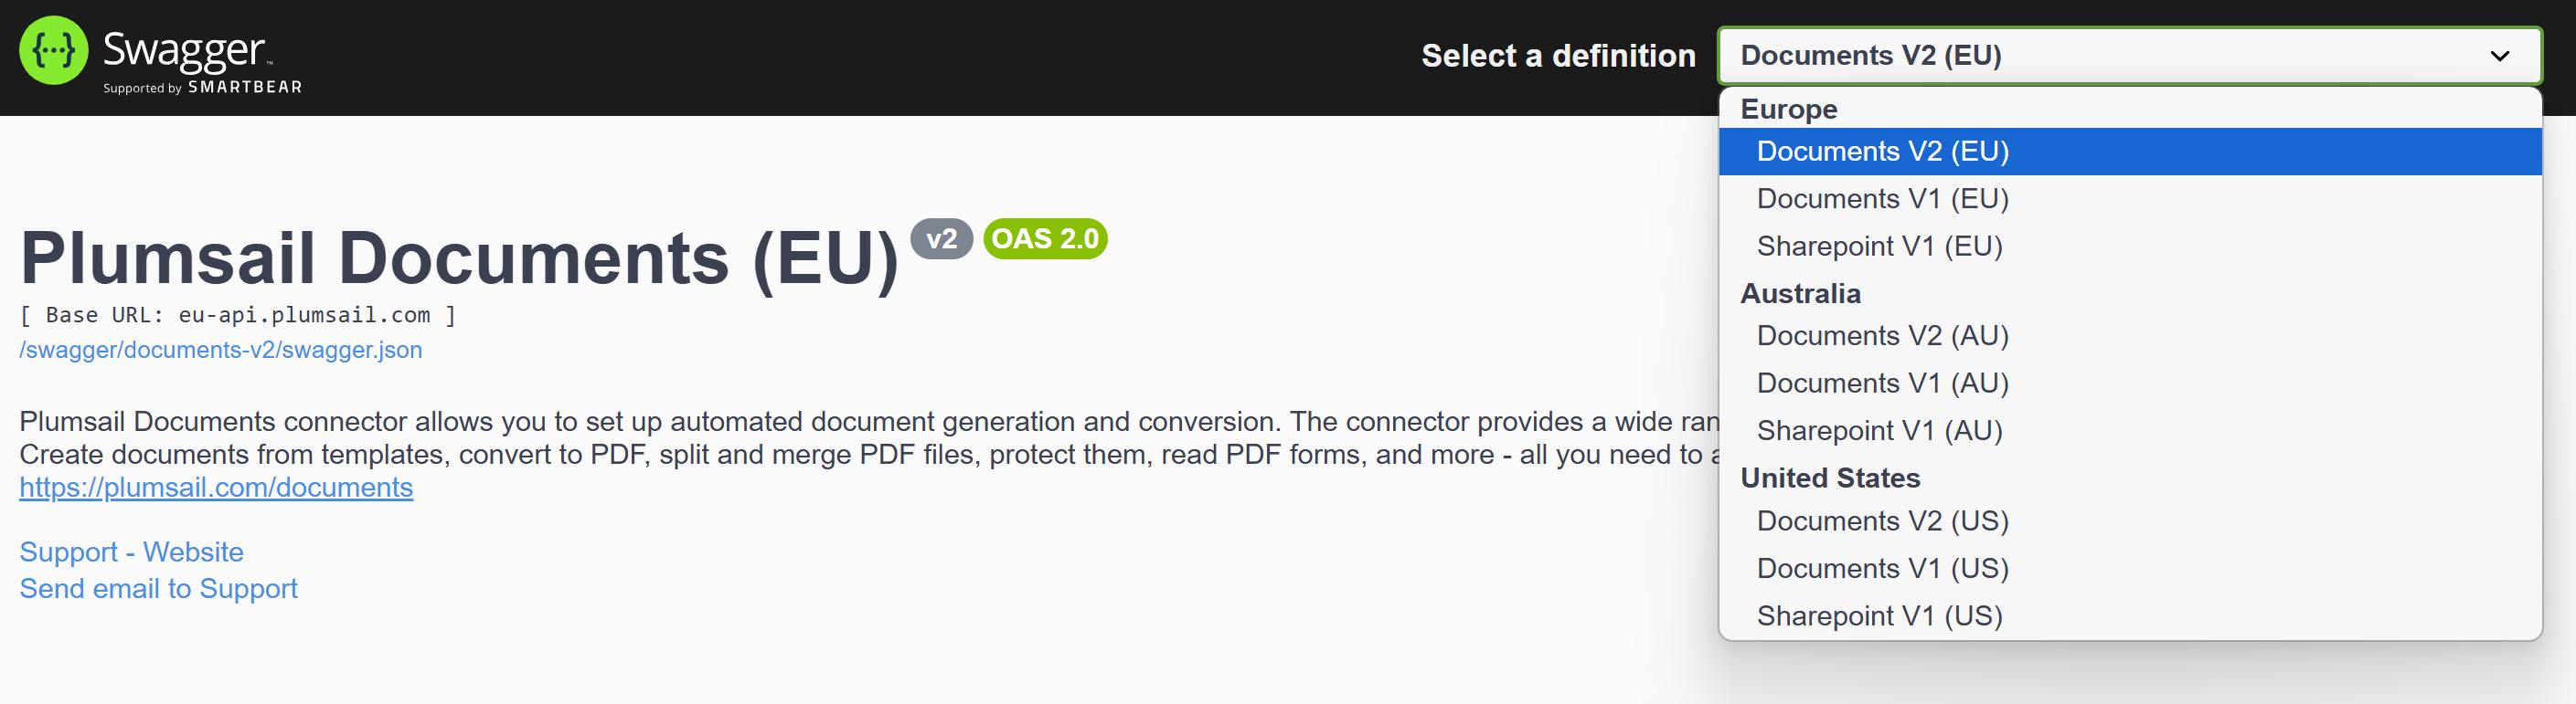Click the Plumsail Documents (EU) title
The image size is (2576, 704).
coord(460,258)
